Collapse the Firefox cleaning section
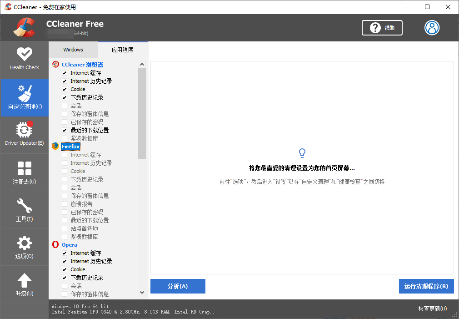The image size is (459, 319). click(x=70, y=146)
